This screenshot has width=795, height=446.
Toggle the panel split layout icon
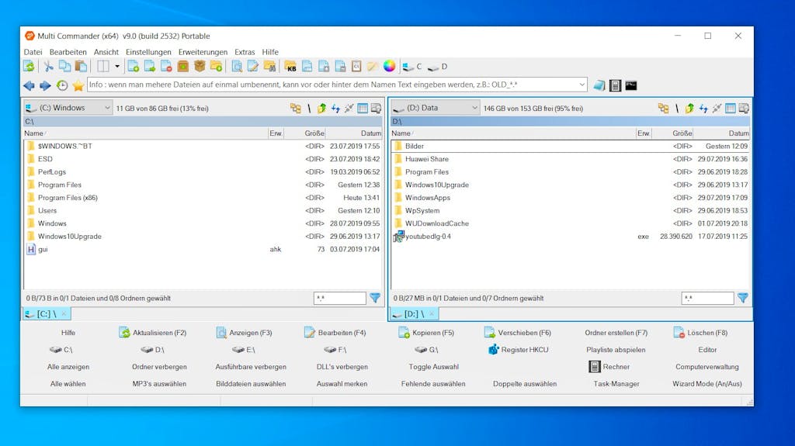103,67
